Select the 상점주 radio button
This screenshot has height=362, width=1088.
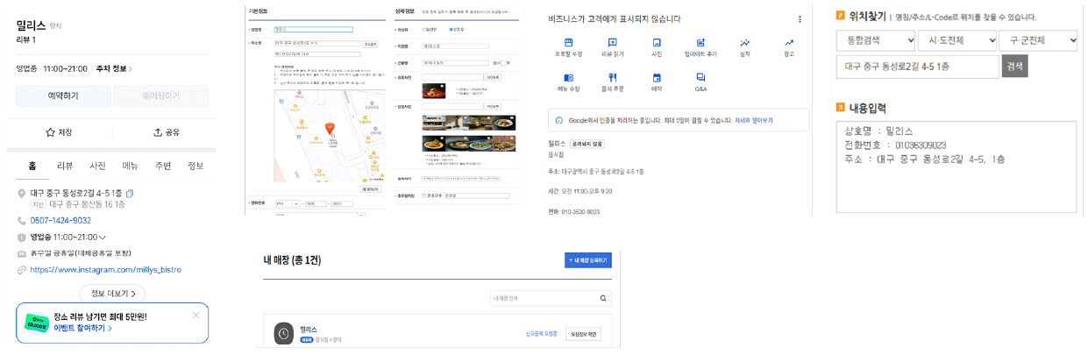coord(451,29)
